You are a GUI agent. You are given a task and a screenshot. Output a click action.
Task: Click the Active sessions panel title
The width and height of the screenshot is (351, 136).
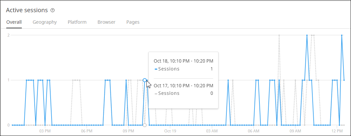click(27, 10)
